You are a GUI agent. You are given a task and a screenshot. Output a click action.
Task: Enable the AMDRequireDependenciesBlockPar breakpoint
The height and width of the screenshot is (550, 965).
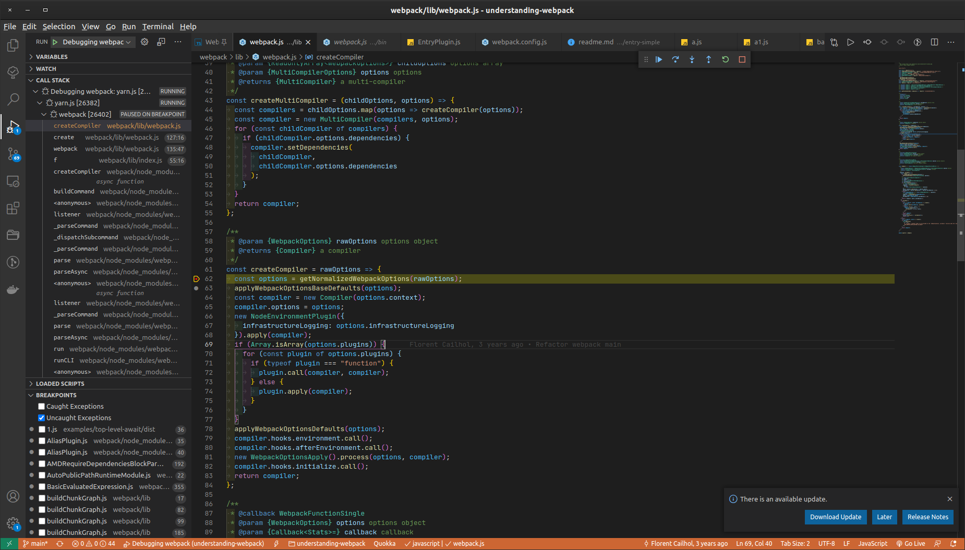[41, 463]
